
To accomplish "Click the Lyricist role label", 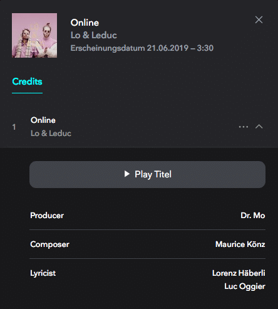I will [x=43, y=273].
